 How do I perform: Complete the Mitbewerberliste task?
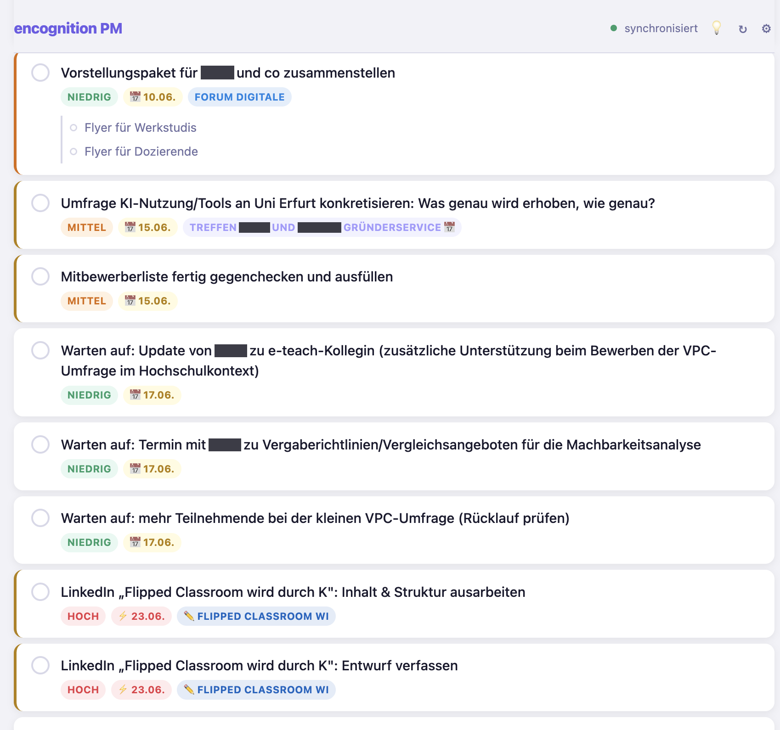pos(40,276)
